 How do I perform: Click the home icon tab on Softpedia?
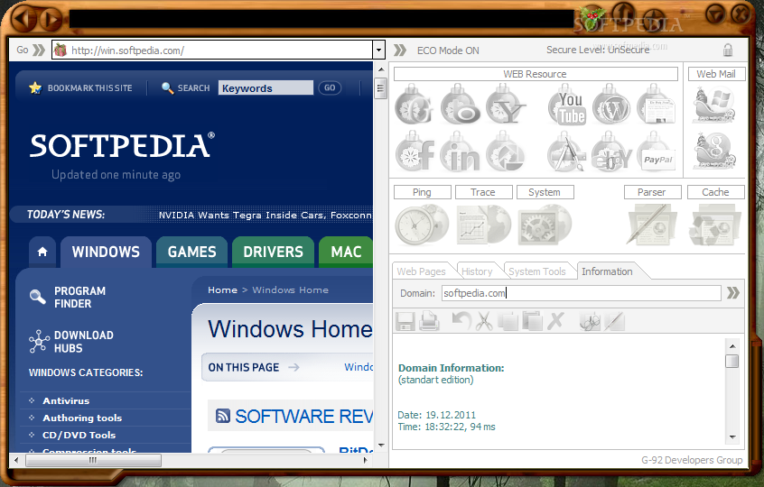tap(42, 252)
